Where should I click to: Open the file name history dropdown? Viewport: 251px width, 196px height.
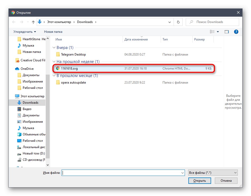182,173
